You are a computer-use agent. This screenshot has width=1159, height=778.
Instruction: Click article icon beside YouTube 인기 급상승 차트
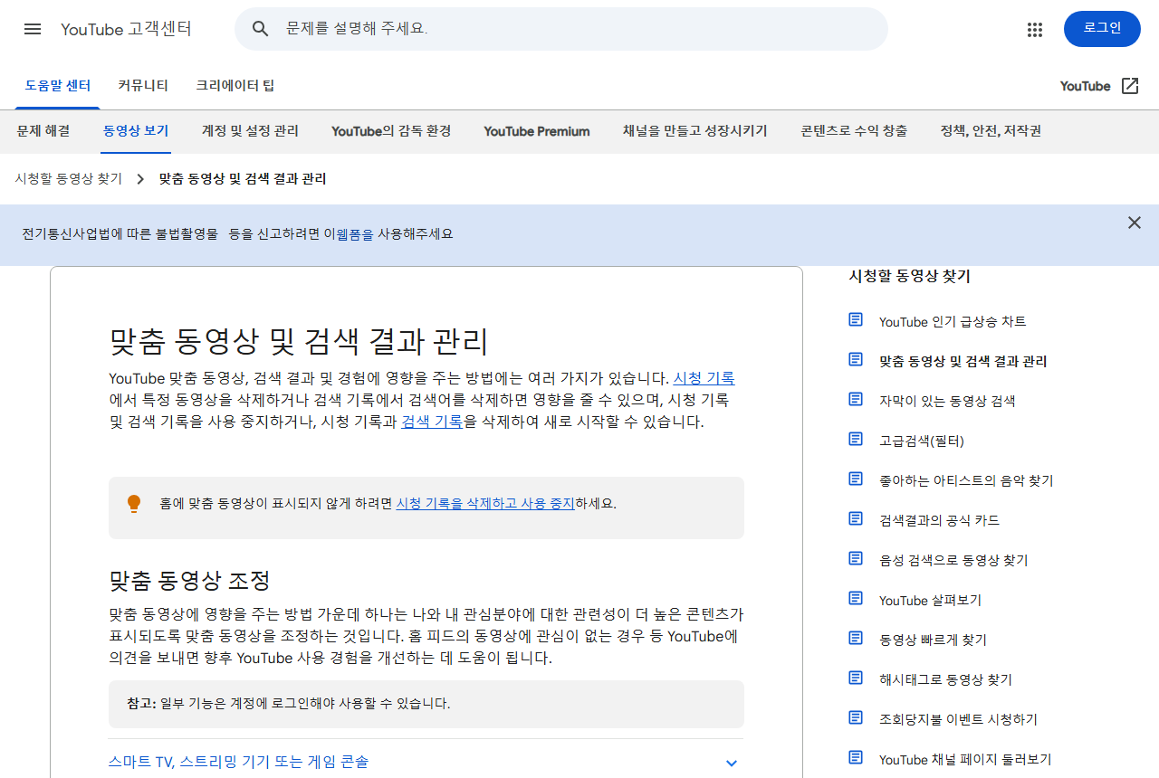tap(856, 319)
